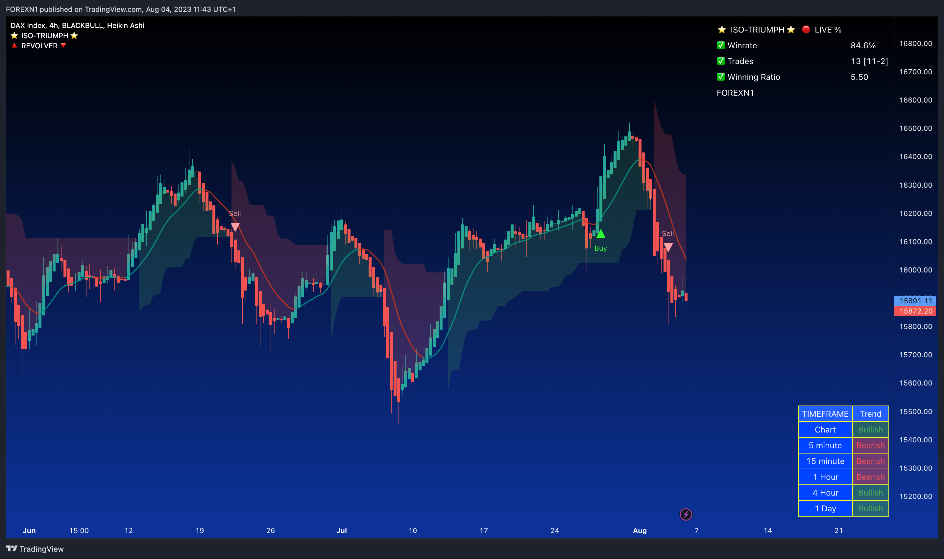Click the 24 date label on the time axis
944x559 pixels.
(x=554, y=530)
